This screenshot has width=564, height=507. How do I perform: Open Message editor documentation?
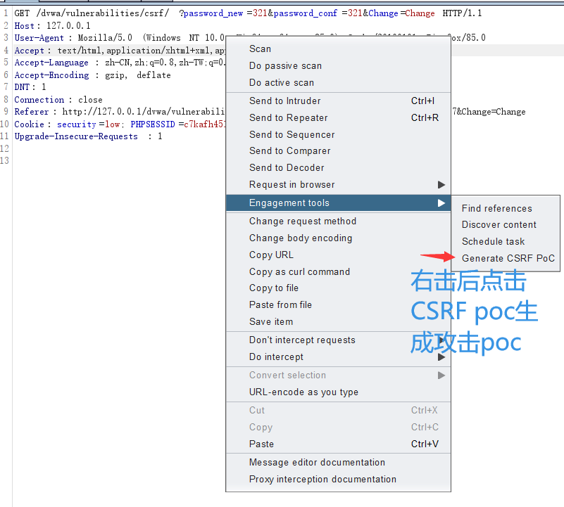338,463
